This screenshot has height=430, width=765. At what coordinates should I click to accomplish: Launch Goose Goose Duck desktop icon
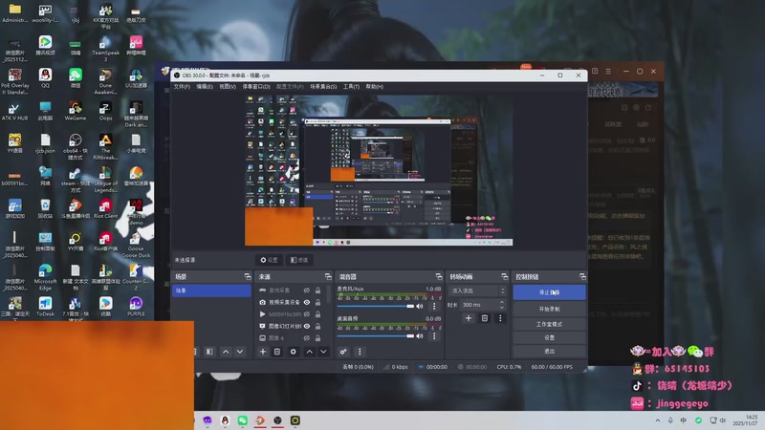(x=136, y=245)
